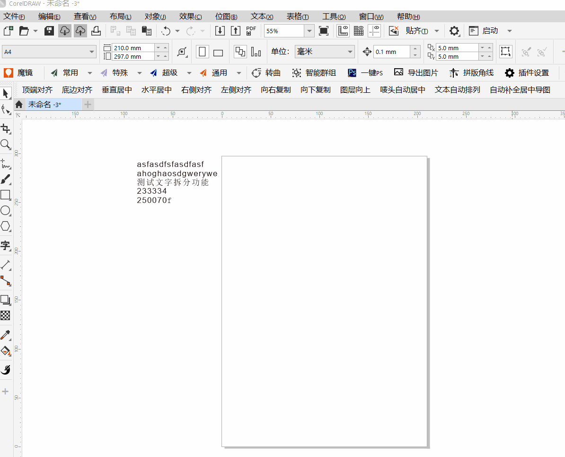This screenshot has height=457, width=565.
Task: Toggle Current page layout button
Action: [x=256, y=52]
